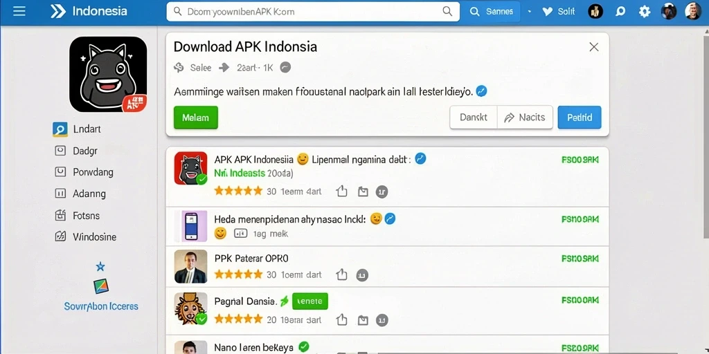This screenshot has height=354, width=709.
Task: Click the share icon in APK APK Indonesiia row
Action: click(342, 192)
